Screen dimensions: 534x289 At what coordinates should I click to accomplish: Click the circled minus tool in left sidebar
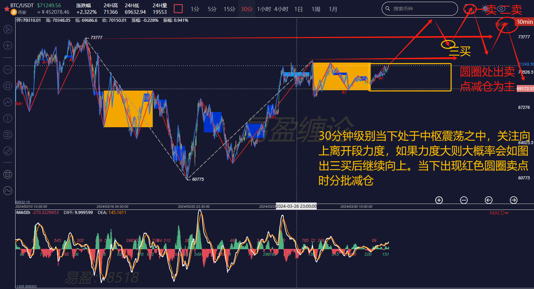(8, 69)
